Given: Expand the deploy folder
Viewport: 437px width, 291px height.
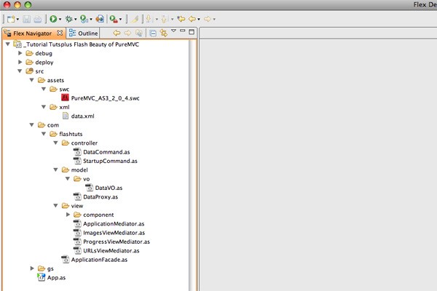Looking at the screenshot, I should pyautogui.click(x=20, y=62).
